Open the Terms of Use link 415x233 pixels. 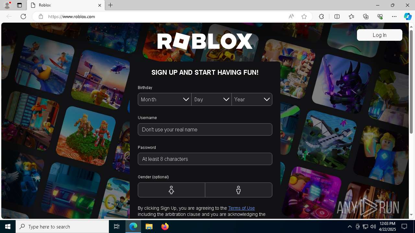point(242,208)
